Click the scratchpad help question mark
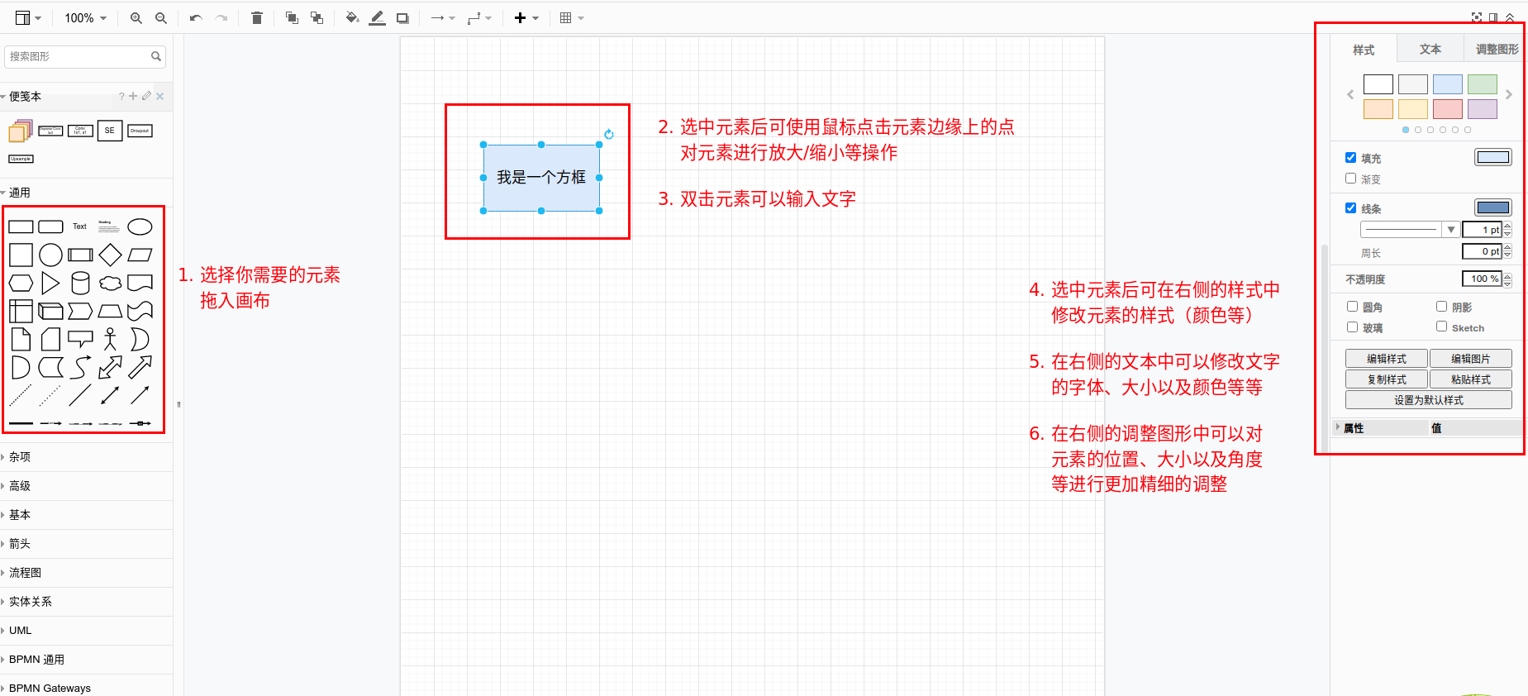Image resolution: width=1528 pixels, height=696 pixels. coord(121,97)
